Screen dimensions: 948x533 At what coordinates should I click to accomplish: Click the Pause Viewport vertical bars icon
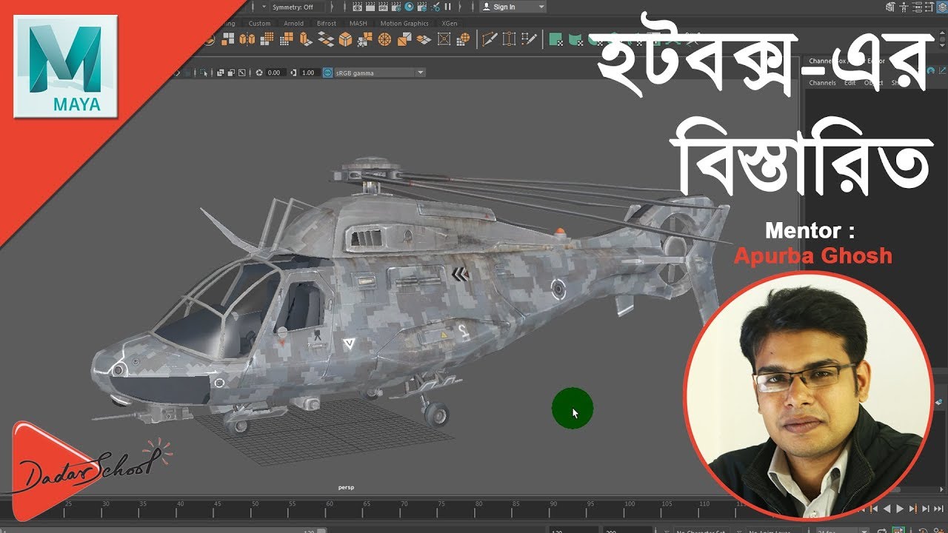448,7
